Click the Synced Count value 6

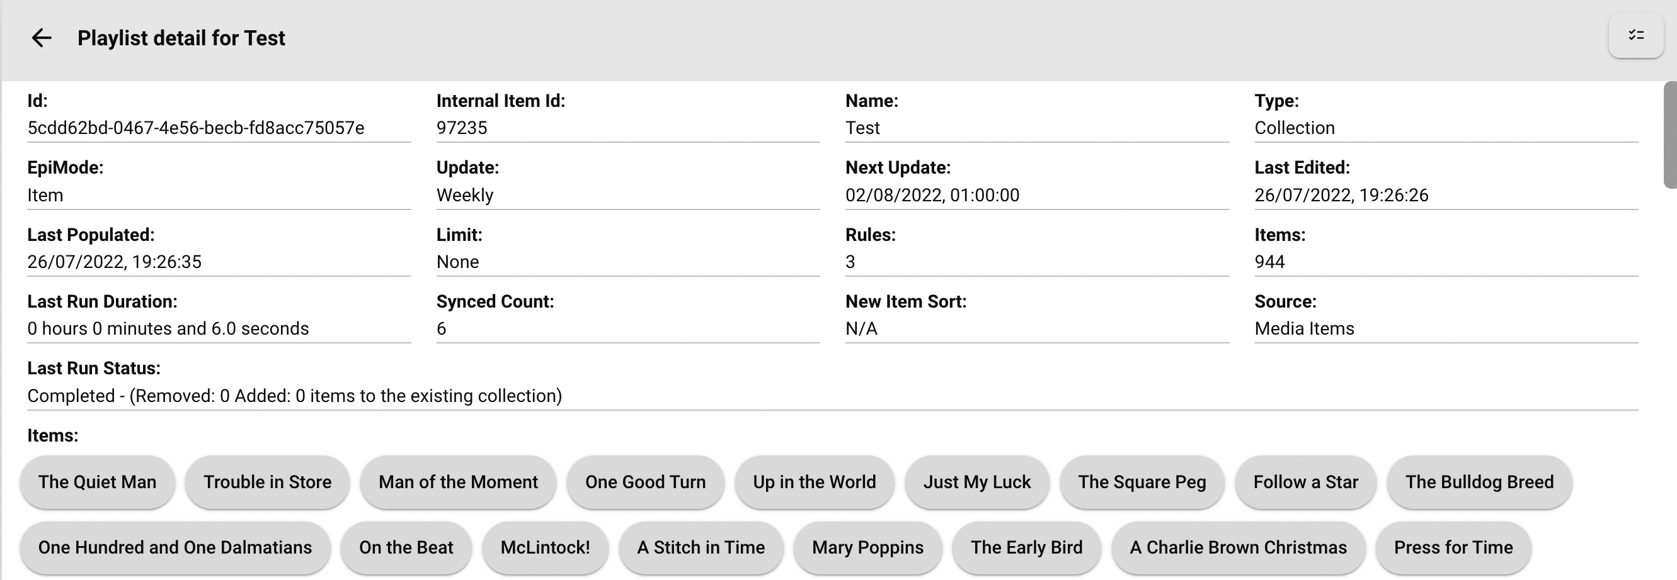(x=442, y=329)
